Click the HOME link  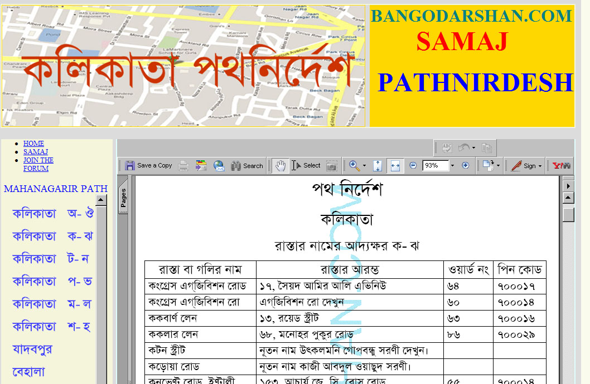pos(33,144)
